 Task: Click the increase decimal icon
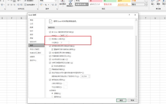tap(53, 5)
